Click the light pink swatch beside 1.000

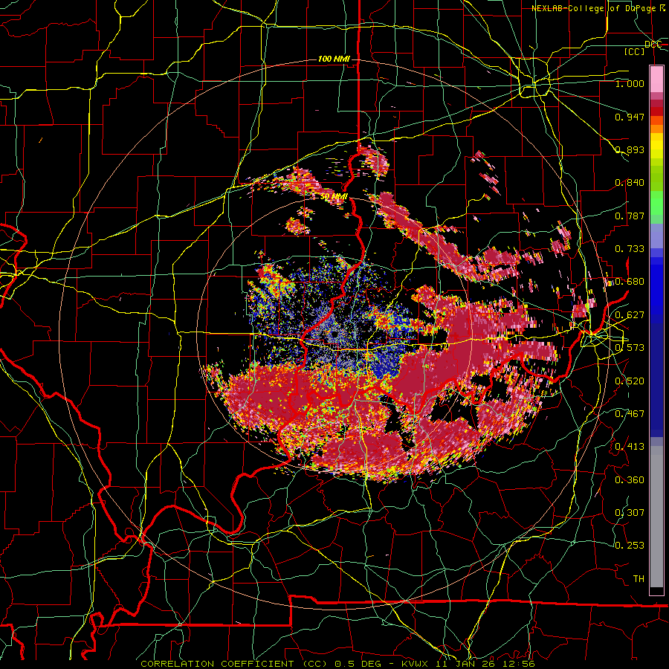pyautogui.click(x=656, y=80)
